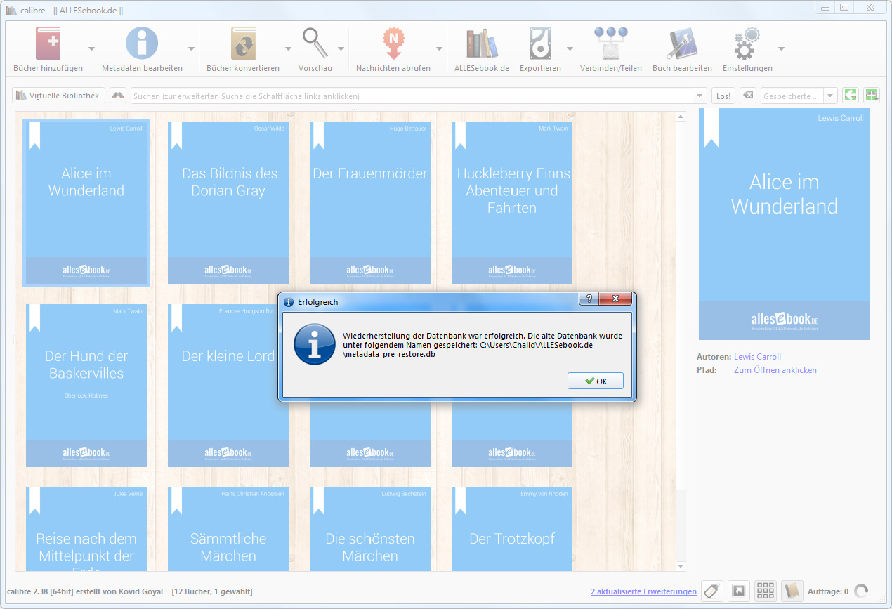Click the Virtuelle Bibliothek button

click(58, 96)
